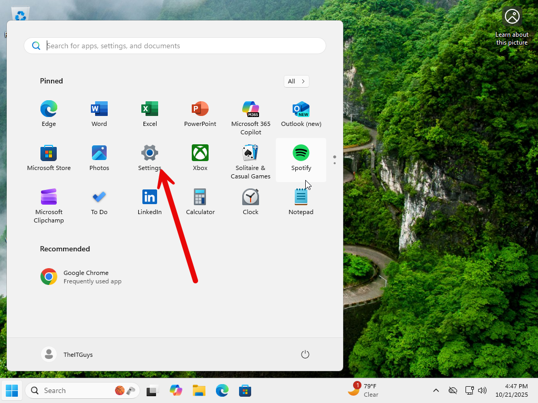The height and width of the screenshot is (403, 538).
Task: Open the Xbox app
Action: 200,157
